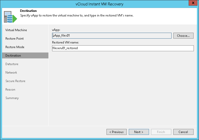Click the vApp text field
The width and height of the screenshot is (199, 140).
coord(111,36)
